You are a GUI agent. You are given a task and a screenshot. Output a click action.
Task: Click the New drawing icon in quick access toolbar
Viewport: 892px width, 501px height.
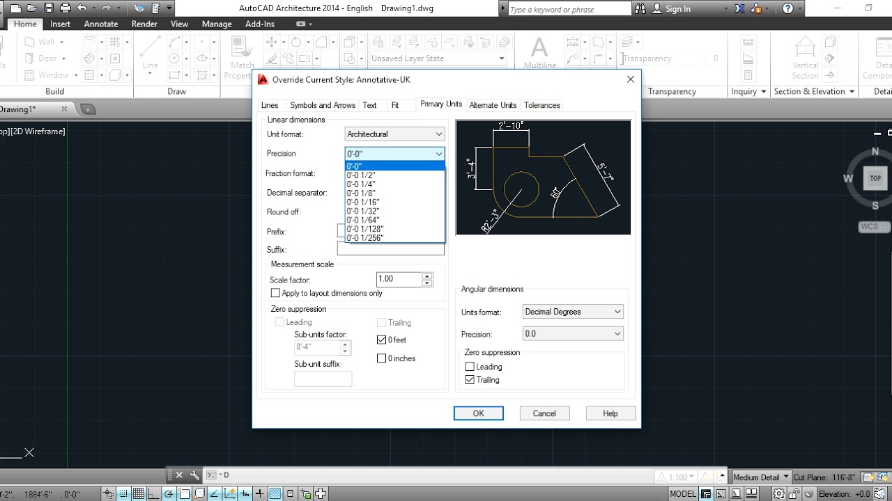15,8
